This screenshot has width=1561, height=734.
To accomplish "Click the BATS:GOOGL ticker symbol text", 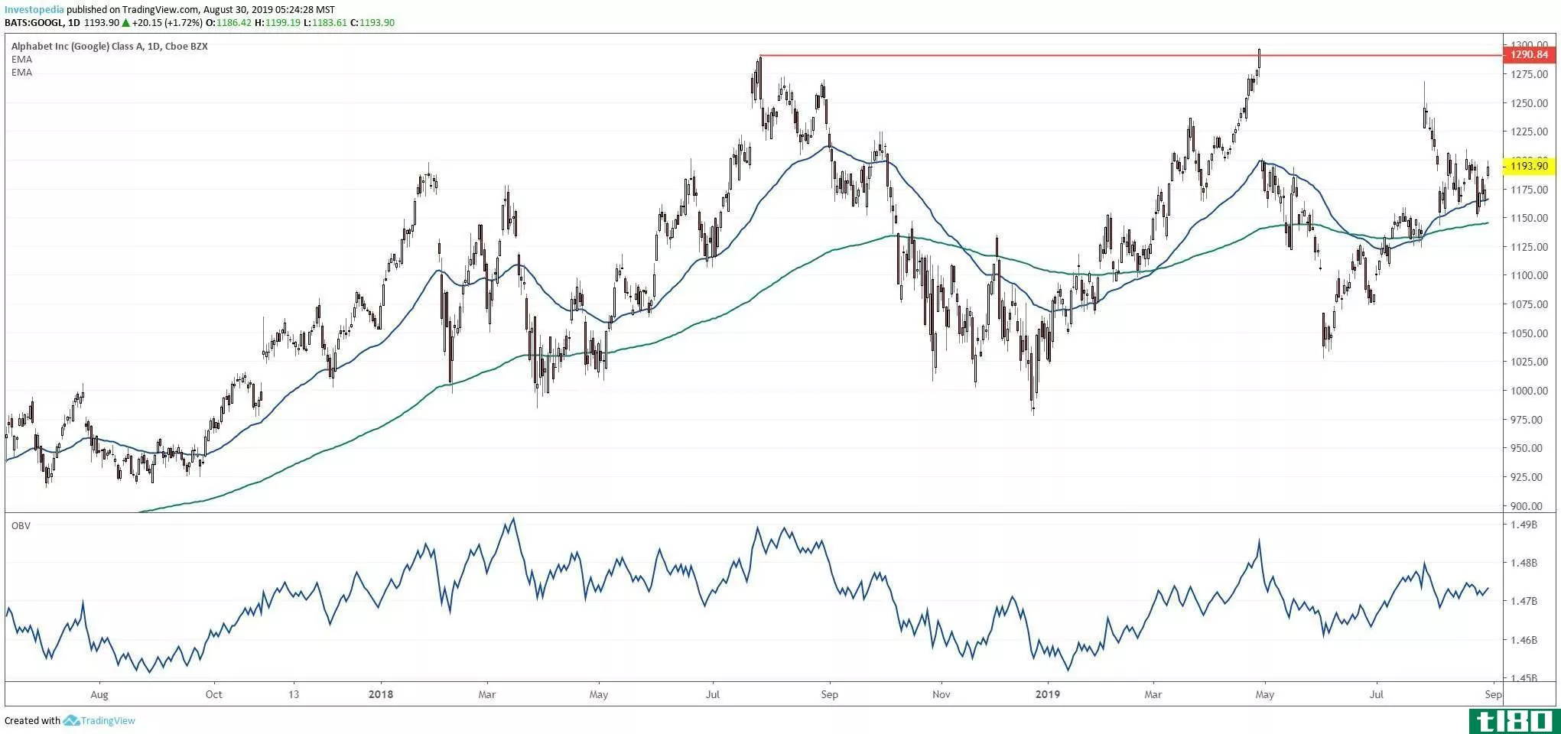I will (34, 23).
